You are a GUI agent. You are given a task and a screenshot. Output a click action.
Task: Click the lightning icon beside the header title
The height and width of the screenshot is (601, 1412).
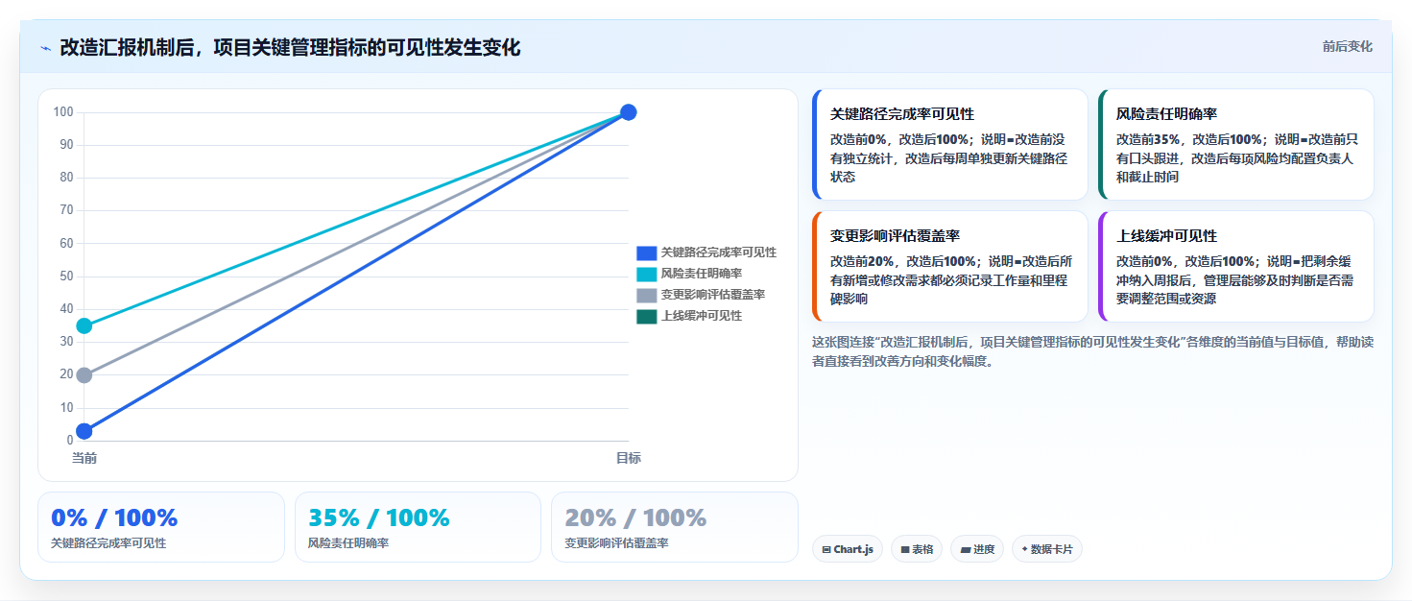click(x=45, y=48)
